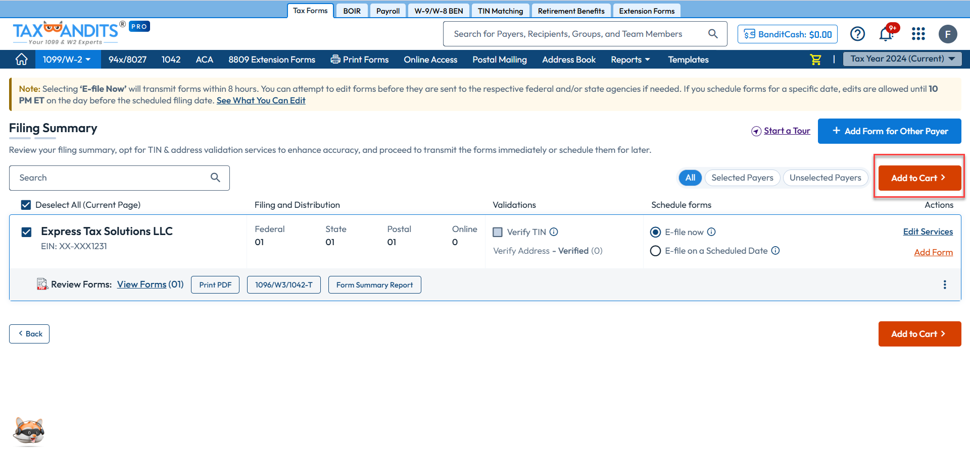Switch to the Payroll tab

point(388,11)
